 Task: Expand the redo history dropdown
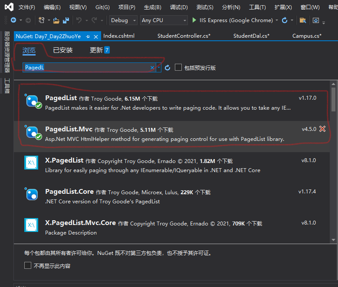[102, 20]
